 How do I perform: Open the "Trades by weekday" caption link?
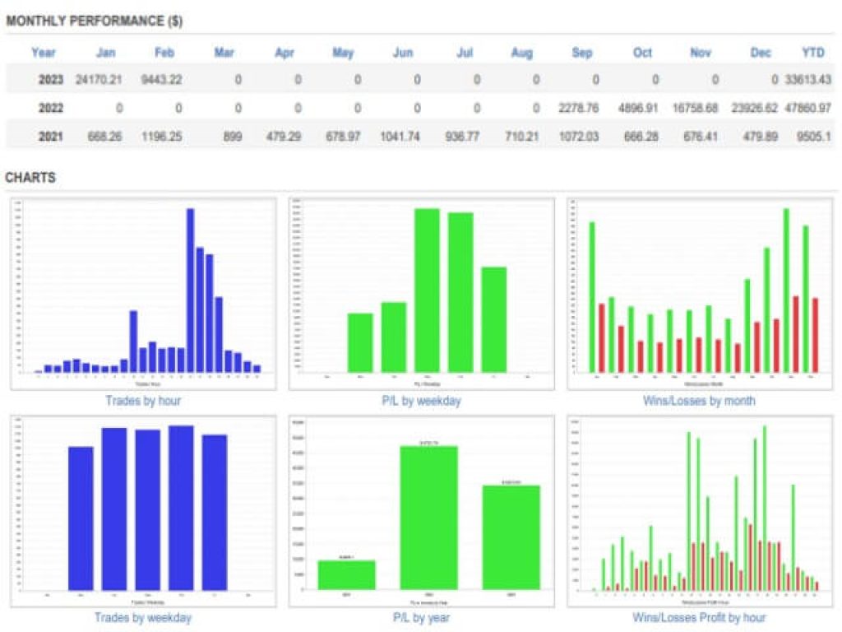point(143,617)
